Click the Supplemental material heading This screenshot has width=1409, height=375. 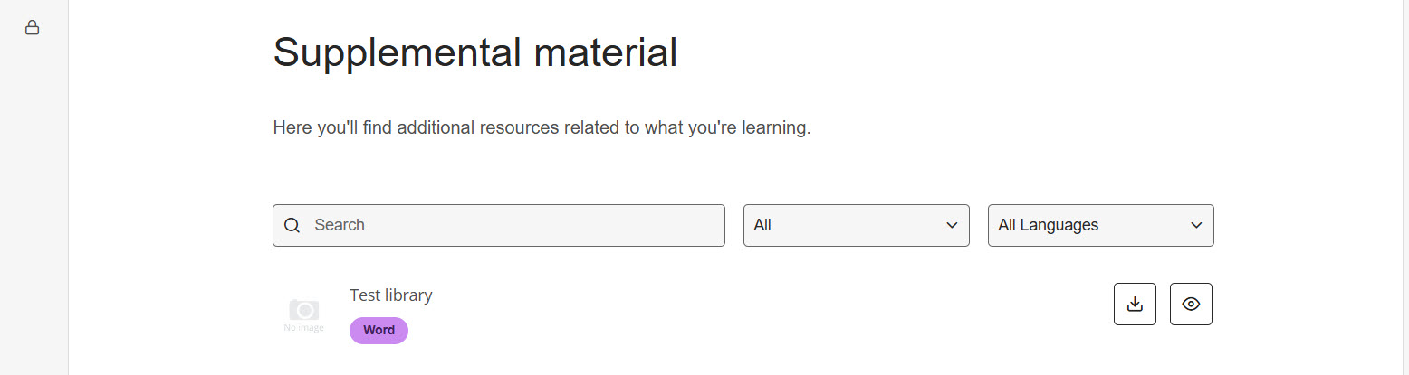[474, 52]
